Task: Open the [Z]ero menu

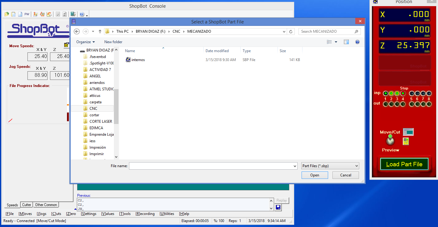Action: pos(71,214)
